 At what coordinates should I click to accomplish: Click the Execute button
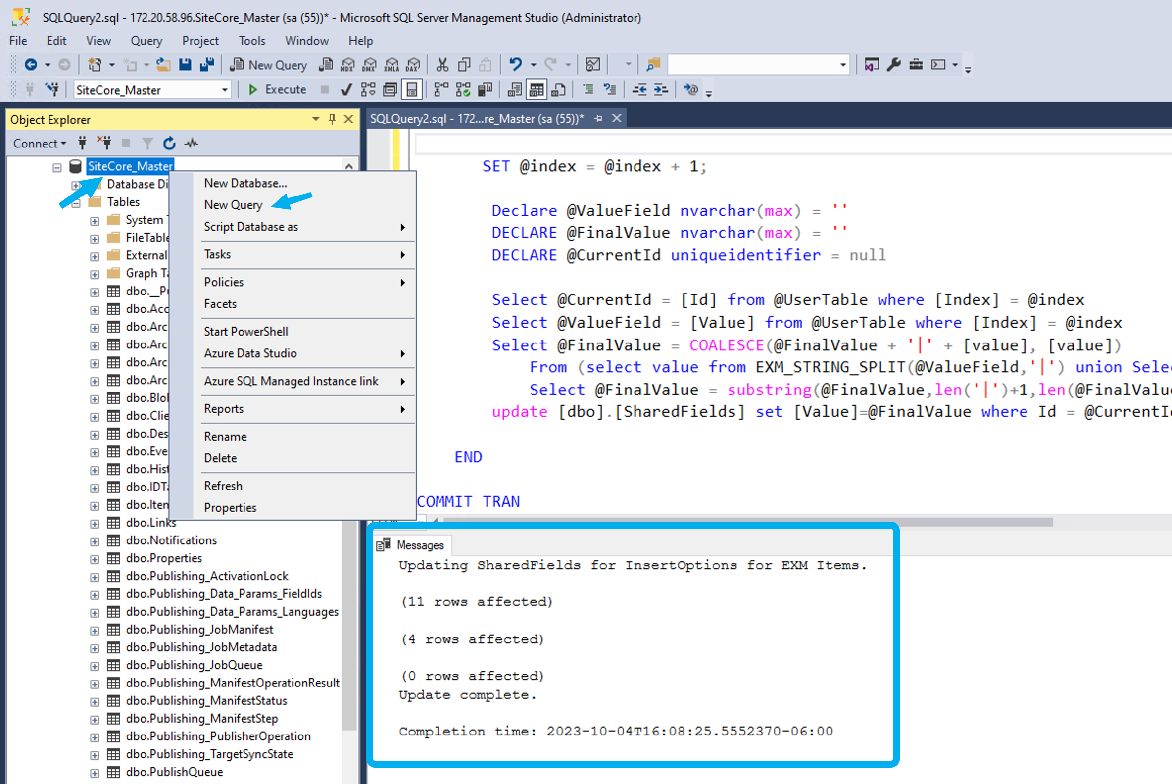coord(278,90)
